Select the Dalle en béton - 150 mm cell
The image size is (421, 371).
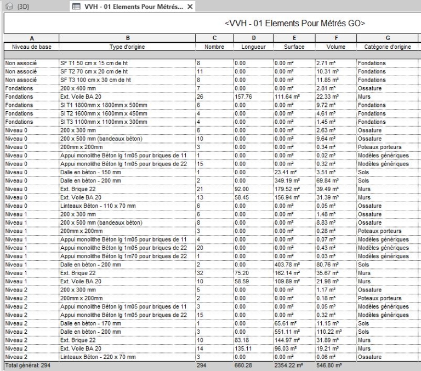(x=128, y=172)
